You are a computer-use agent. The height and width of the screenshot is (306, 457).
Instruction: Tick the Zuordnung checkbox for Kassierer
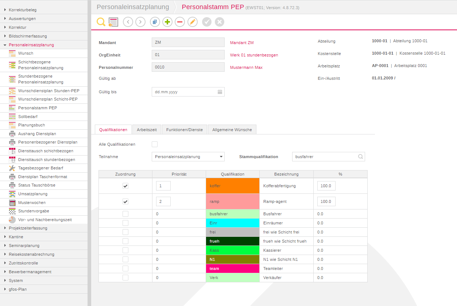click(125, 250)
